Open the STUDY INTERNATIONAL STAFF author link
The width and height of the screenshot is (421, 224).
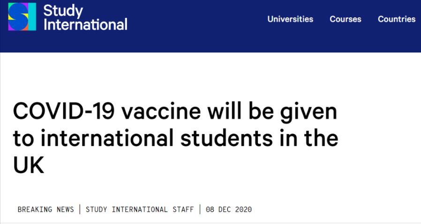tap(140, 209)
